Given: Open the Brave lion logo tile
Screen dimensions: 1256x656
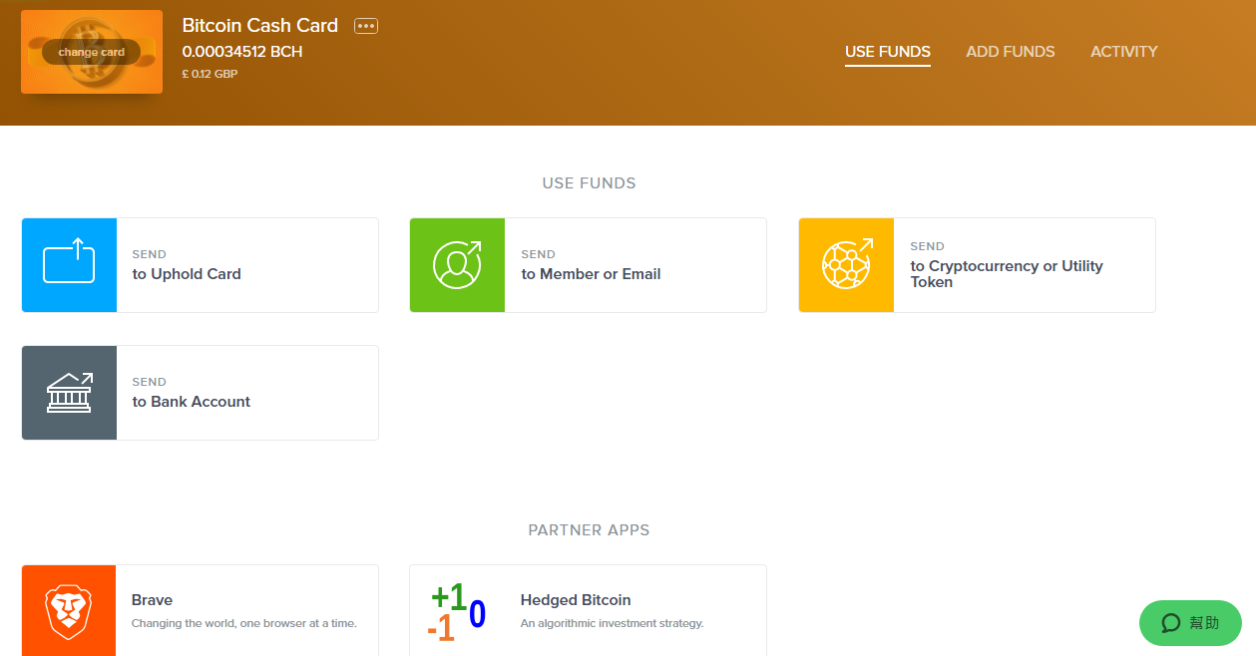Looking at the screenshot, I should coord(69,611).
